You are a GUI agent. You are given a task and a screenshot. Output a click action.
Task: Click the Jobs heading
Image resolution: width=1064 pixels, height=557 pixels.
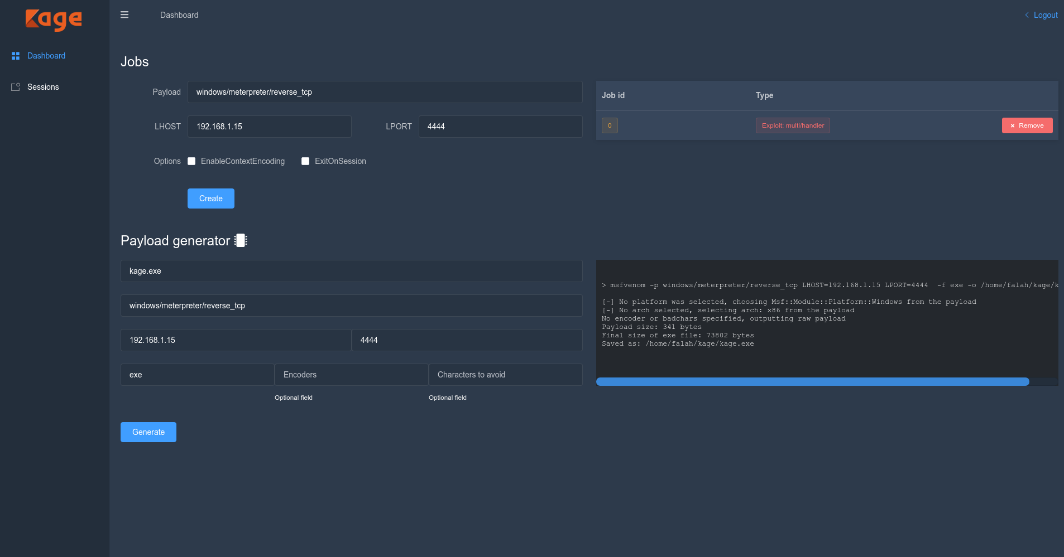pos(135,62)
